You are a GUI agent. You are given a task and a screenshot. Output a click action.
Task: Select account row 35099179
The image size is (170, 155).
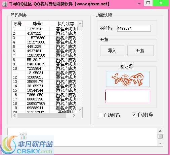[x=45, y=82]
